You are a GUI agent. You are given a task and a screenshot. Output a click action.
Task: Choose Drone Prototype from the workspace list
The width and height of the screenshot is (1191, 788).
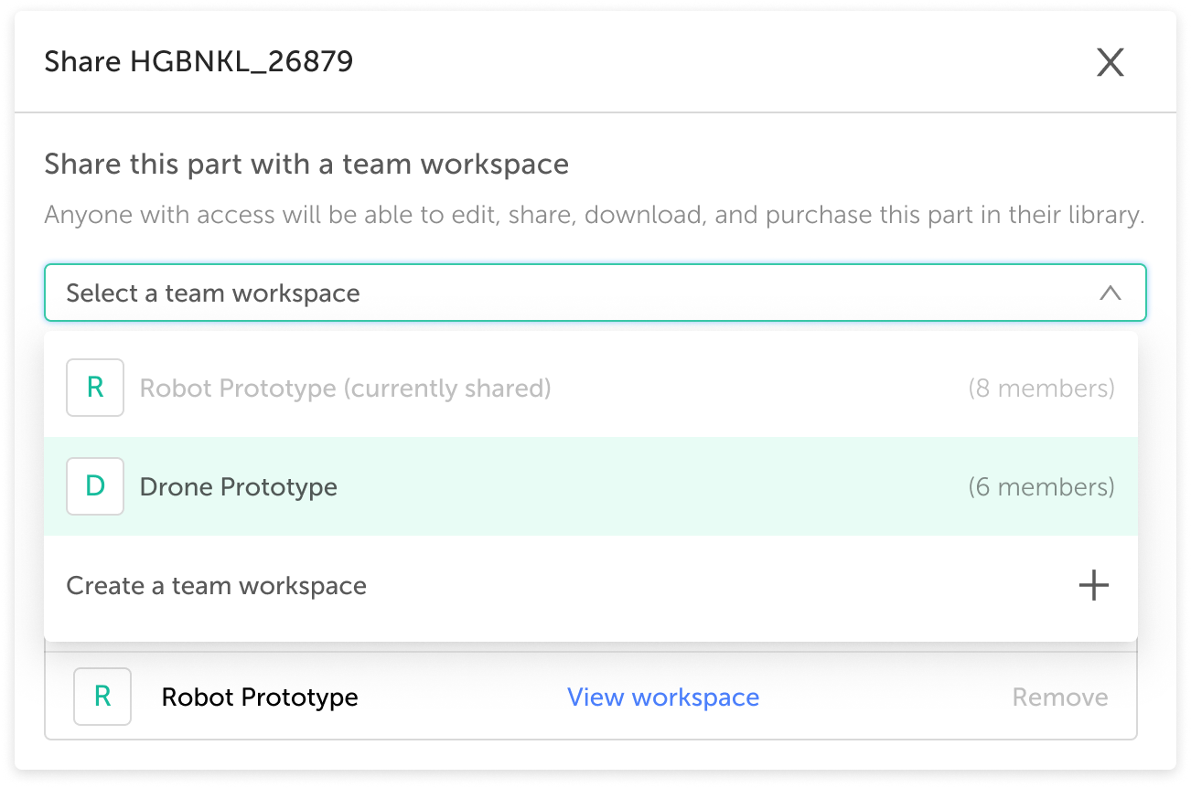coord(239,487)
